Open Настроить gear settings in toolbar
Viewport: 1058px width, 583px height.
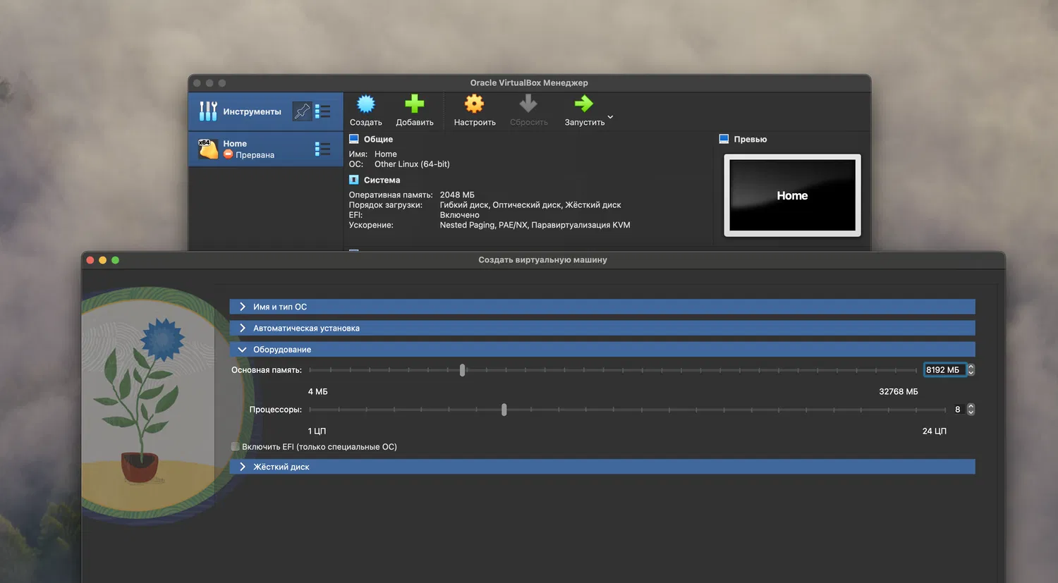pos(475,111)
